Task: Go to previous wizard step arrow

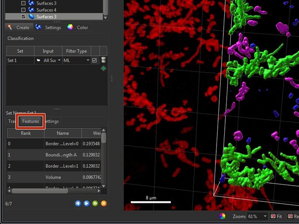Action: 78,203
